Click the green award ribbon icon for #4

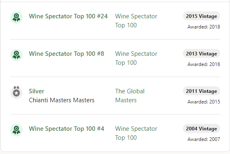(16, 130)
